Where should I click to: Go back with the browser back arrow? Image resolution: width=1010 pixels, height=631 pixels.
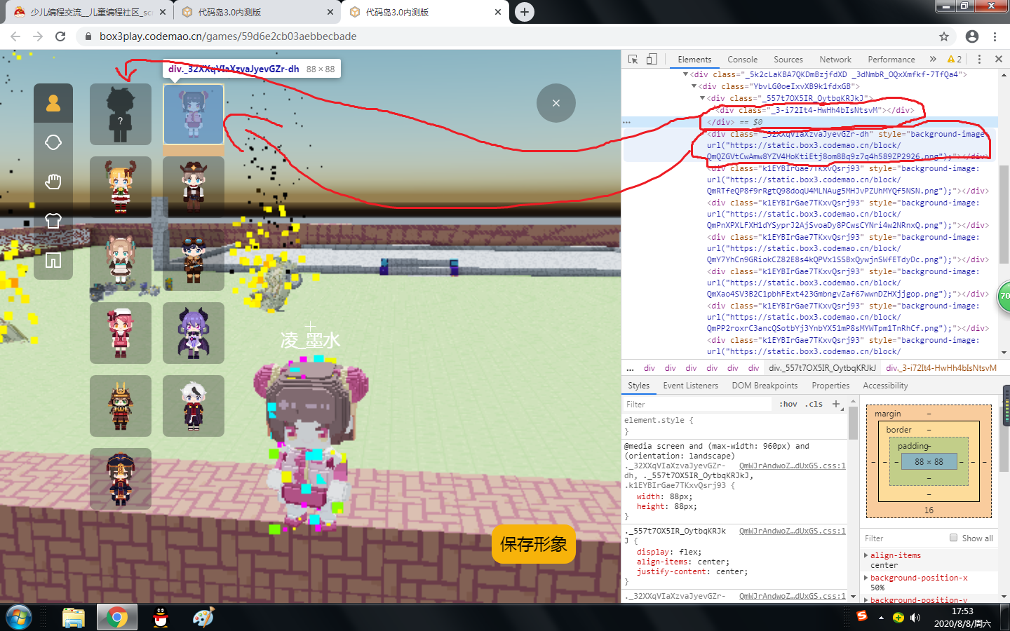15,36
